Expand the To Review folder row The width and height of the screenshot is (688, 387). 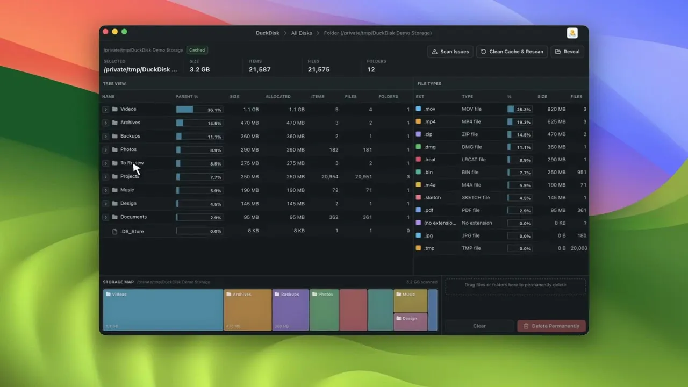pos(106,163)
